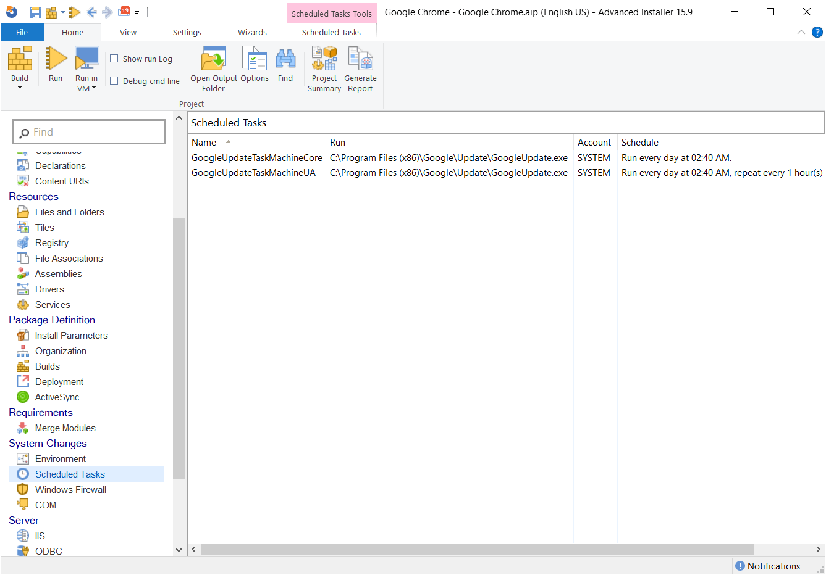The width and height of the screenshot is (826, 575).
Task: Open Content URIs page in sidebar
Action: (x=62, y=181)
